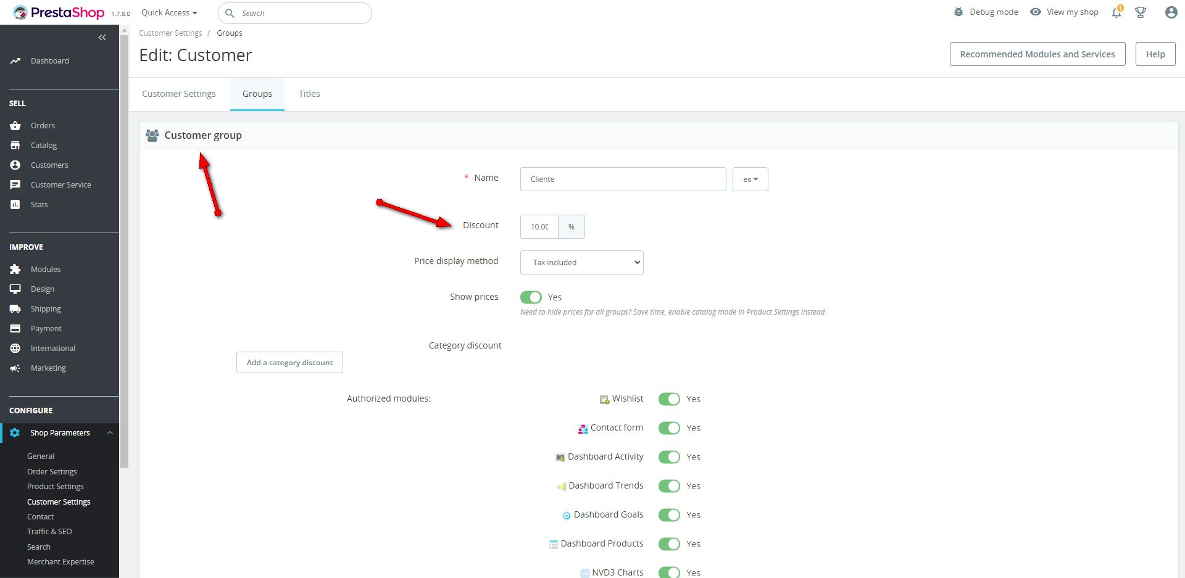Select the Groups tab
1185x578 pixels.
point(257,94)
